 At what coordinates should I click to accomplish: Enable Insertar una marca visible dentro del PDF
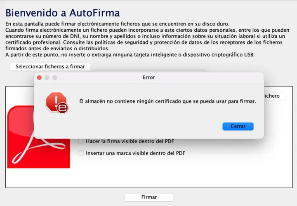(x=81, y=153)
